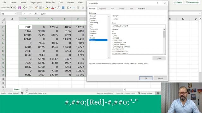The image size is (202, 113).
Task: Select the Accounting category
Action: [x=94, y=23]
